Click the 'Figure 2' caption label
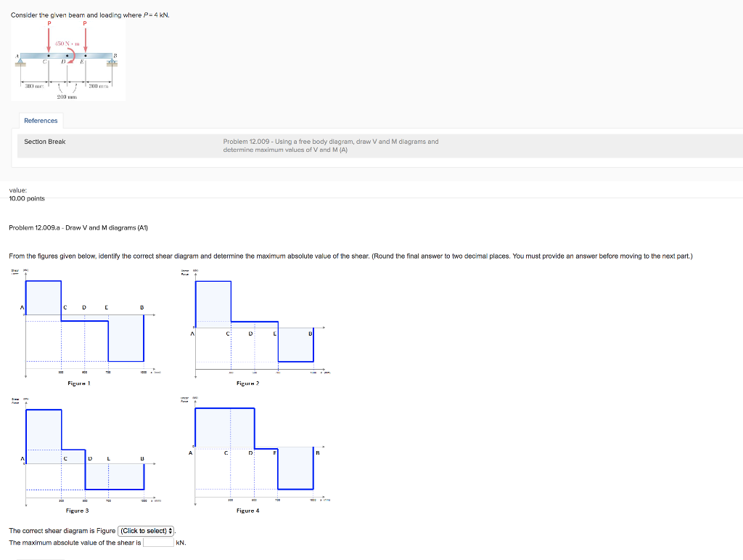 point(248,383)
